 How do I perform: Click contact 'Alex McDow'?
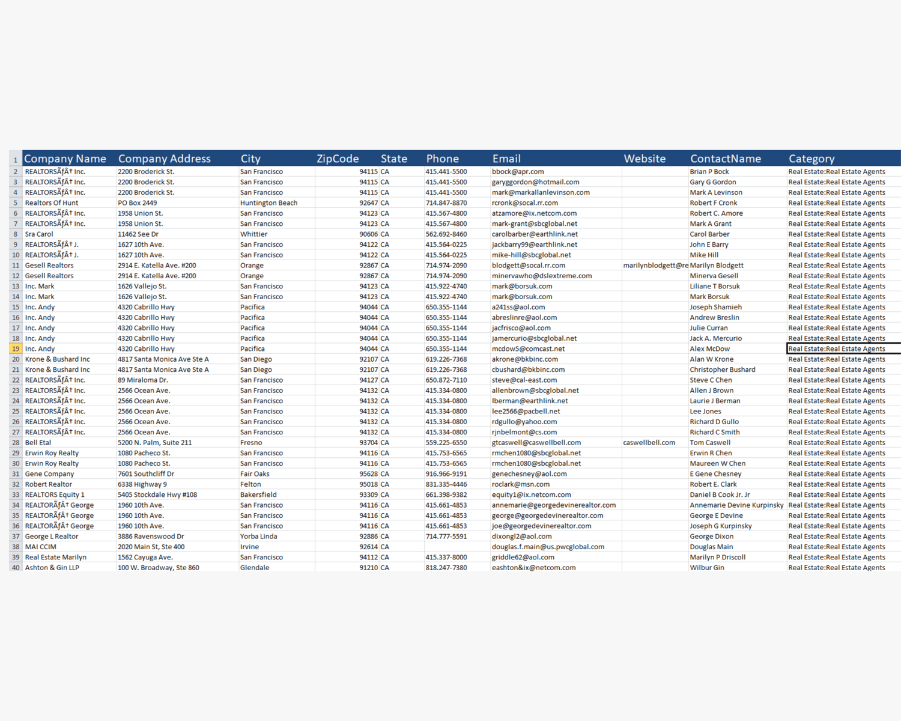tap(738, 348)
